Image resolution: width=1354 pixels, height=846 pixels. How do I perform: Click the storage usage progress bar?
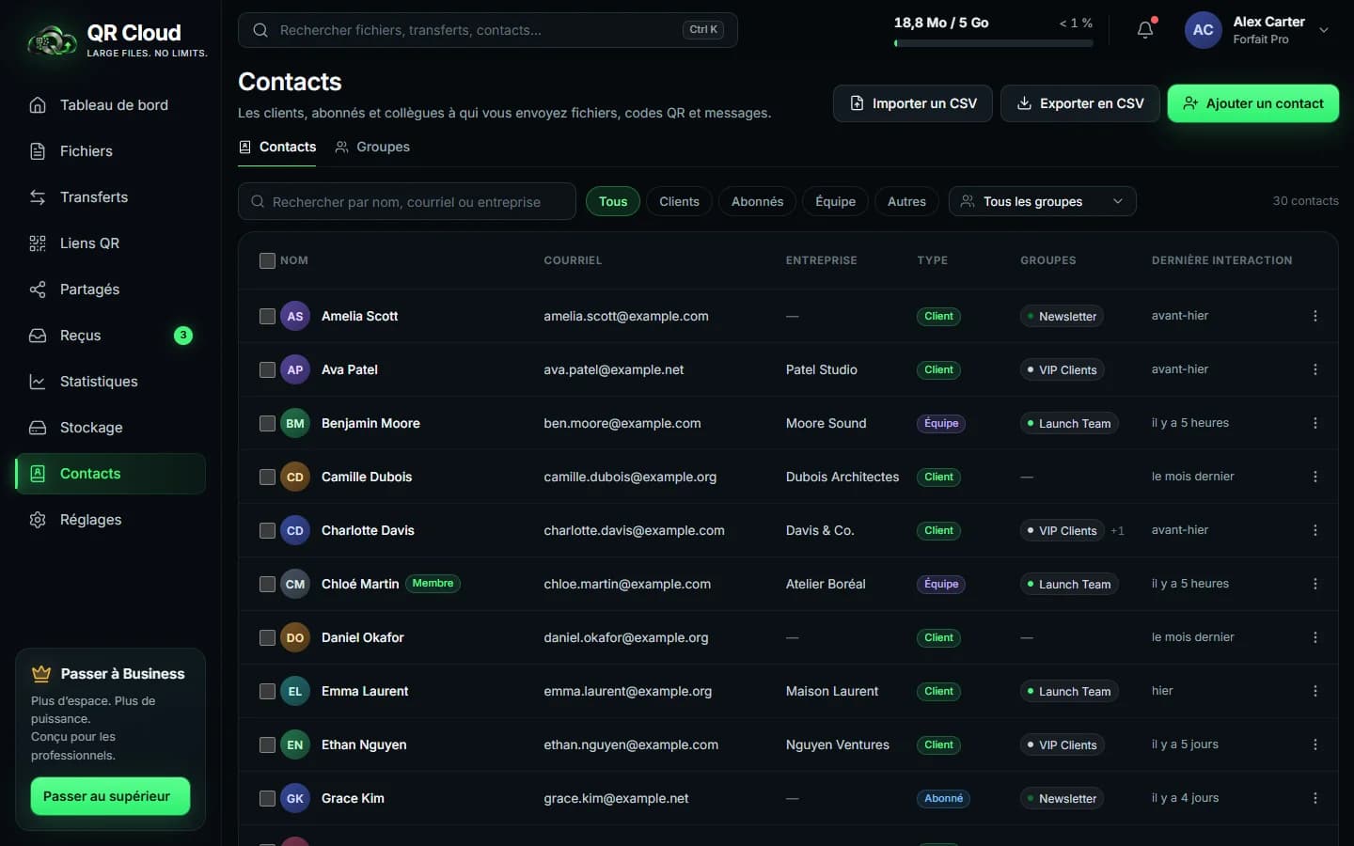(993, 43)
